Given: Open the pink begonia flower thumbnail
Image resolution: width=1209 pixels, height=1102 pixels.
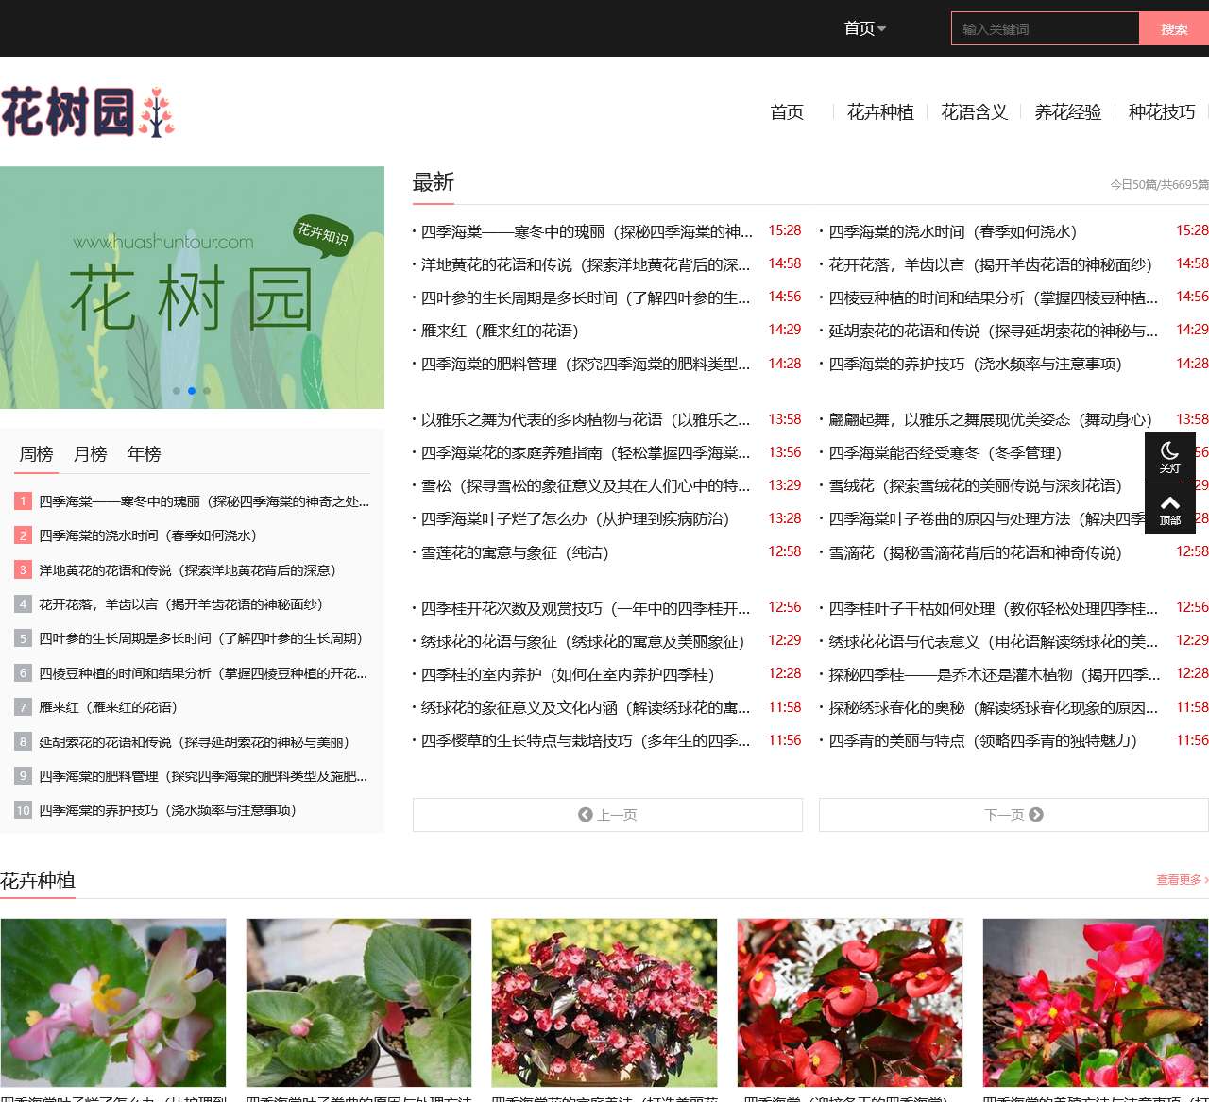Looking at the screenshot, I should tap(113, 1003).
